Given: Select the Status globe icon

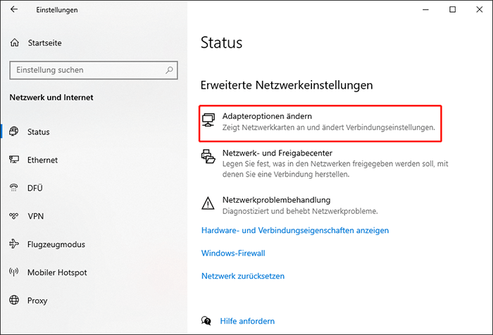Looking at the screenshot, I should (x=14, y=132).
